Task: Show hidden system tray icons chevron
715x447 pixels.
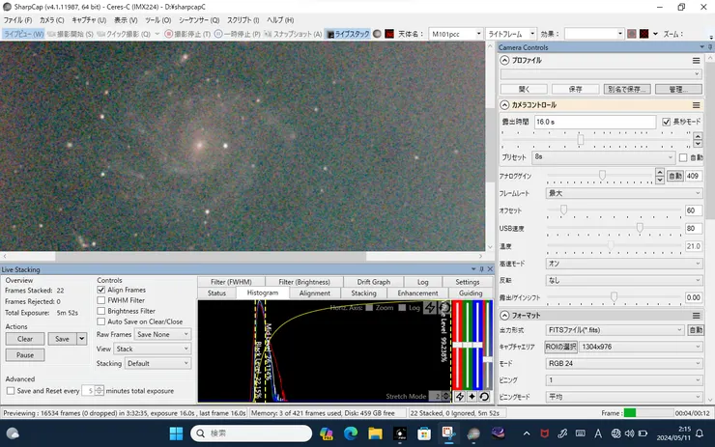Action: tap(527, 433)
